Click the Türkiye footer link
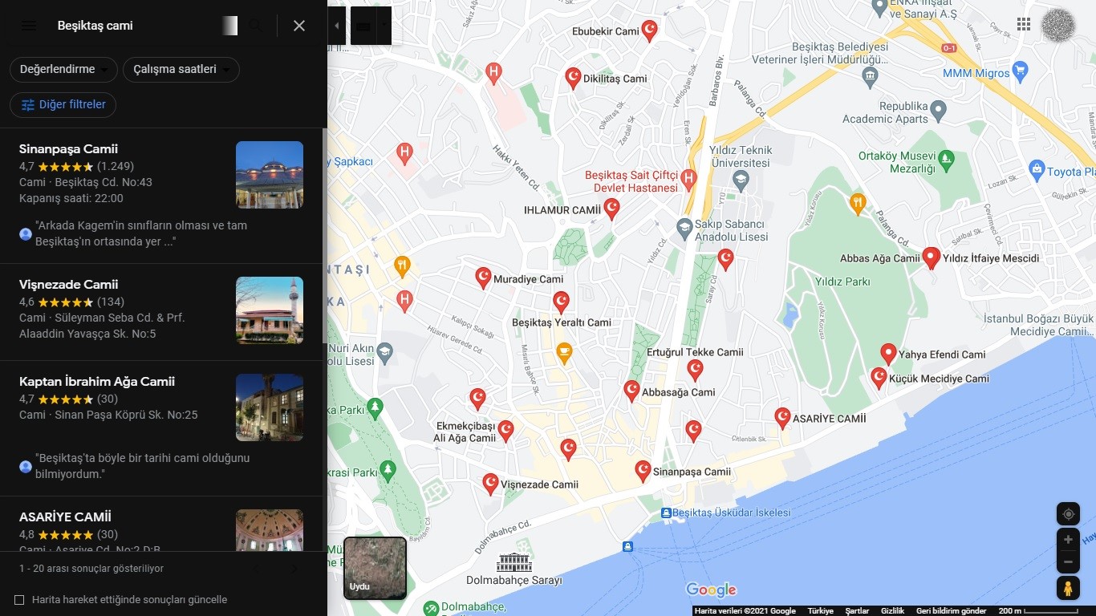Viewport: 1096px width, 616px height. tap(820, 611)
